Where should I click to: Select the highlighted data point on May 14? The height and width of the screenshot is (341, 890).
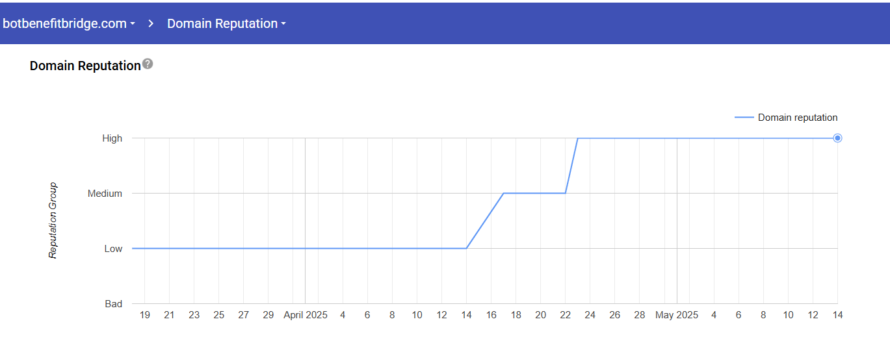837,138
